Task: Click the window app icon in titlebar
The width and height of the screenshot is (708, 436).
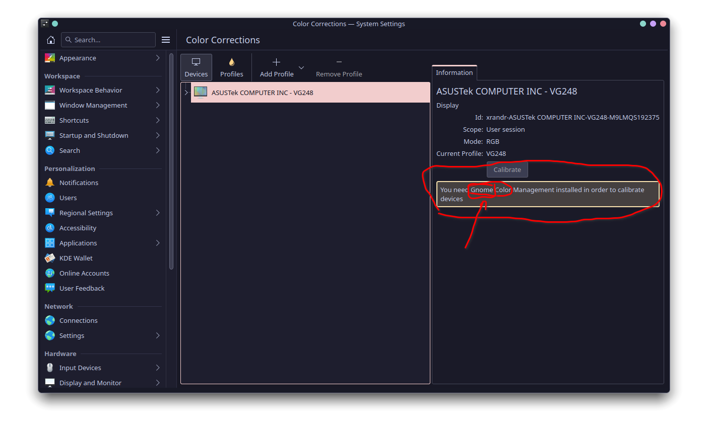Action: (45, 24)
